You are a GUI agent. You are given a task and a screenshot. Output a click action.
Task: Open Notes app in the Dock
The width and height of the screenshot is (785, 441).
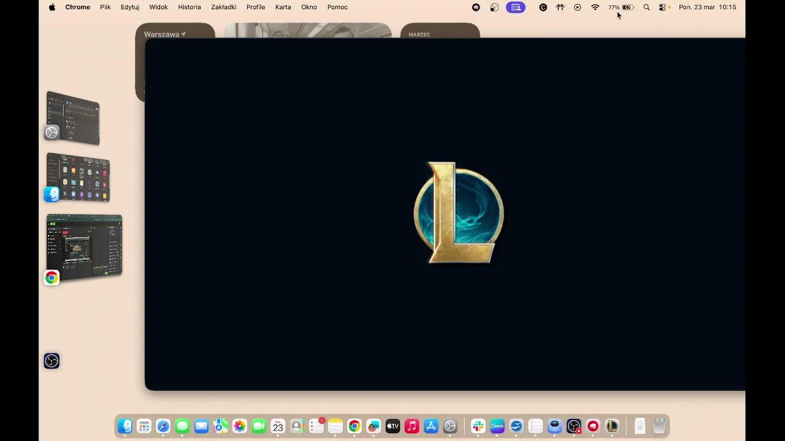tap(335, 426)
